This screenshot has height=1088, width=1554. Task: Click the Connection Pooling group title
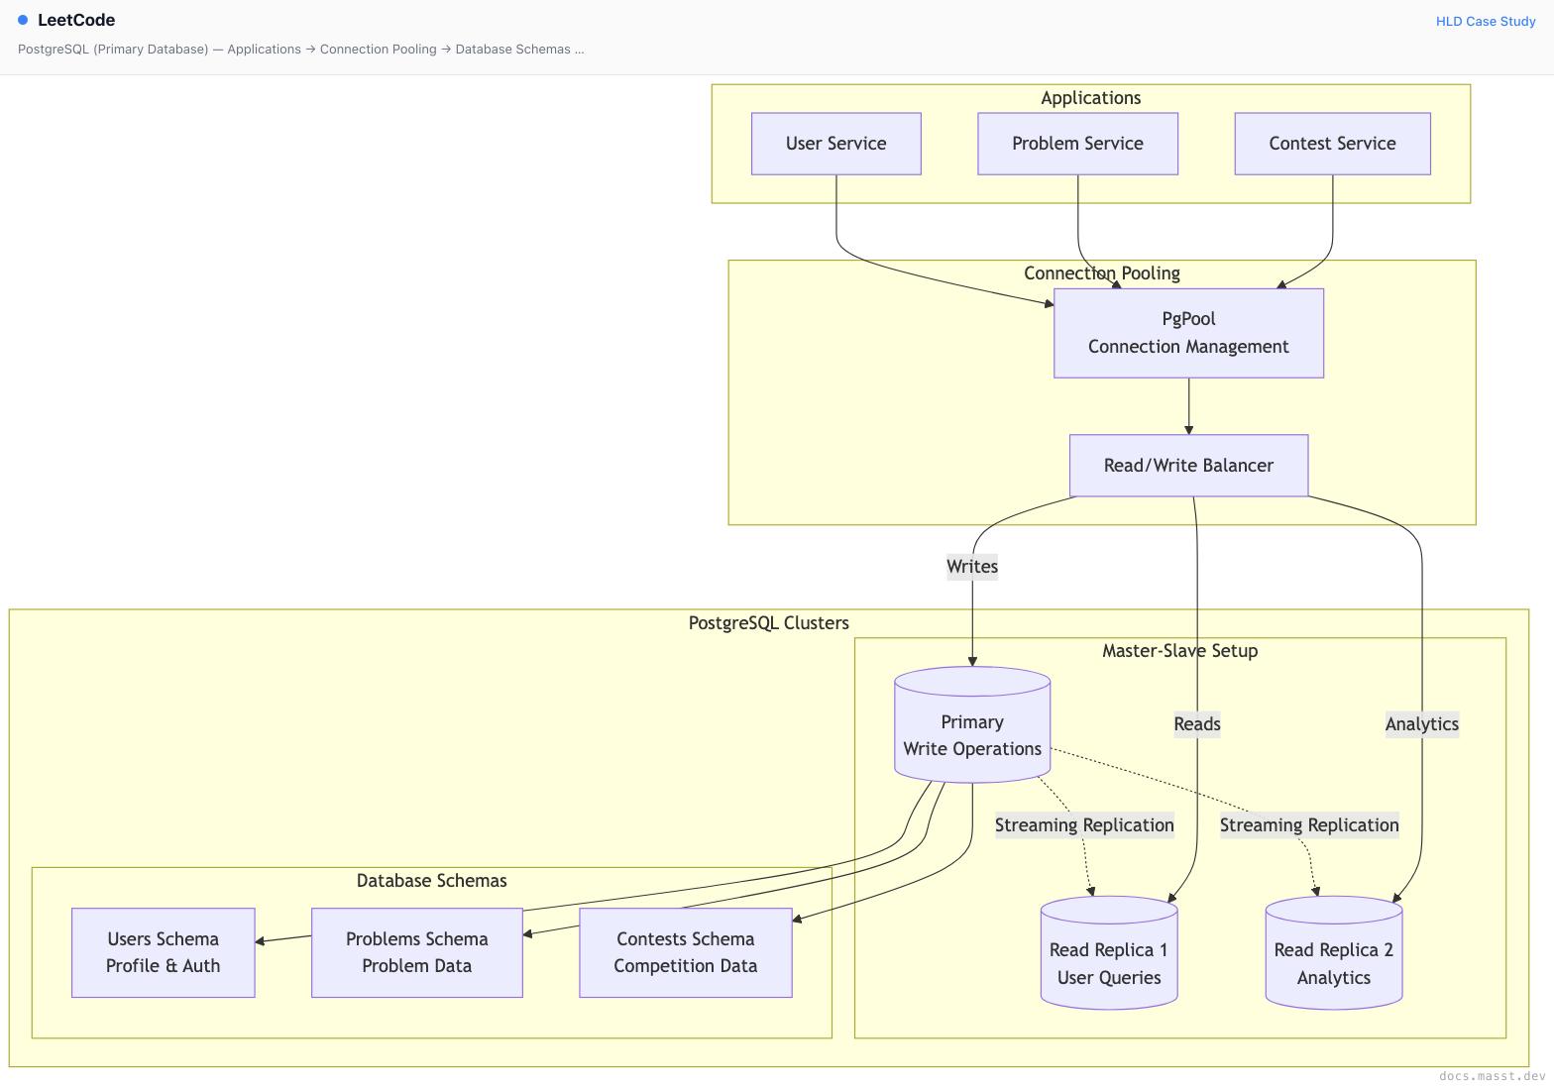coord(1102,273)
